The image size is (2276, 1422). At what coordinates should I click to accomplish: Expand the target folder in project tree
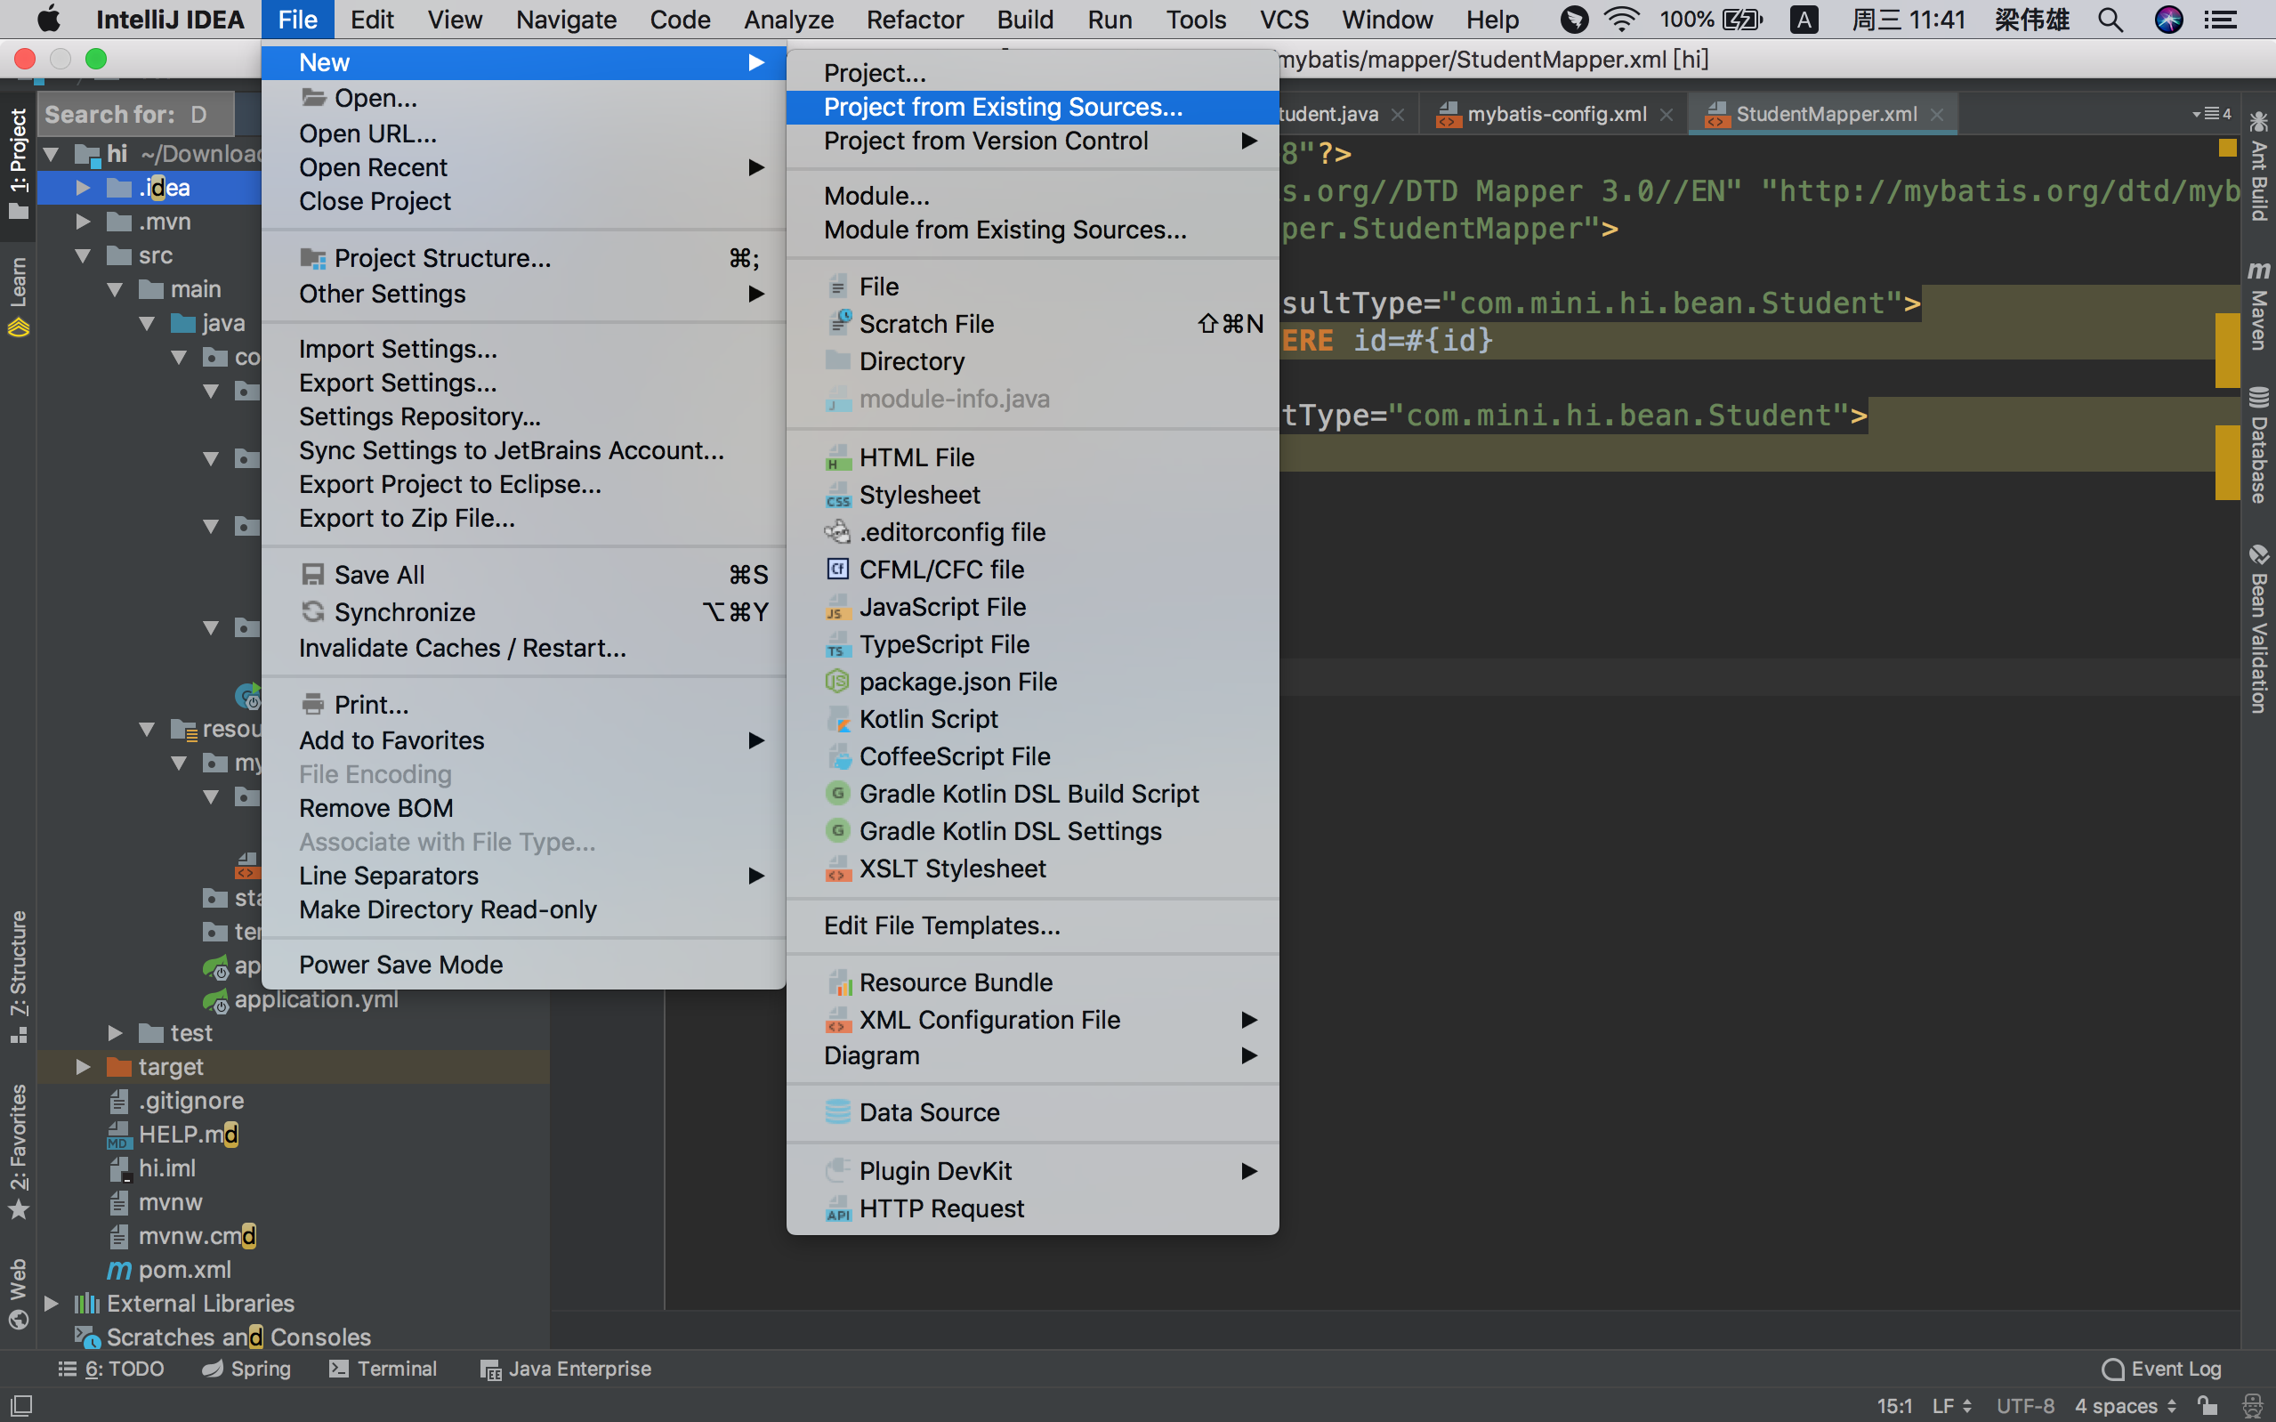point(83,1066)
